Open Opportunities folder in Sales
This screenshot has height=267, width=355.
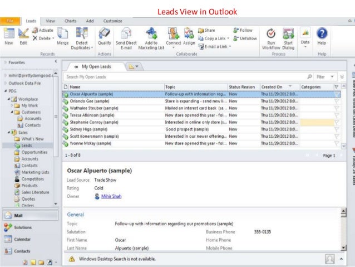coord(34,152)
